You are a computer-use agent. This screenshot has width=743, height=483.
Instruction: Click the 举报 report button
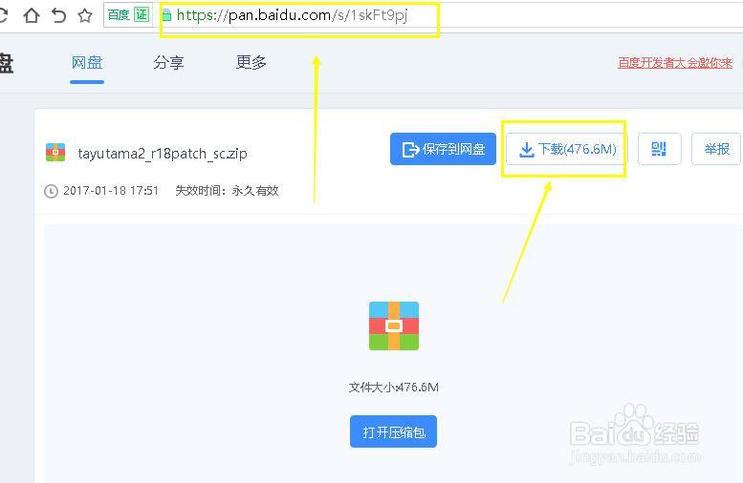click(716, 149)
